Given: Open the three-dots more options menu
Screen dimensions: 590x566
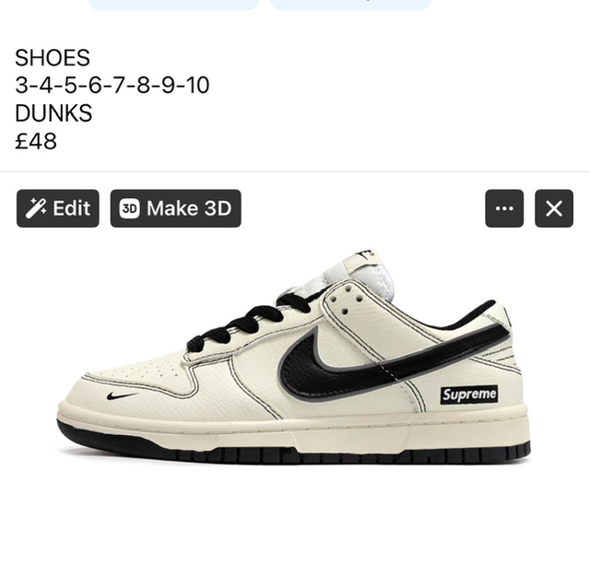Looking at the screenshot, I should click(504, 208).
